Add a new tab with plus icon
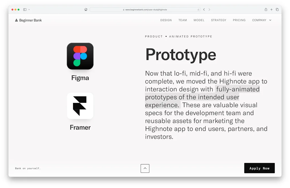The width and height of the screenshot is (290, 188). click(x=271, y=9)
